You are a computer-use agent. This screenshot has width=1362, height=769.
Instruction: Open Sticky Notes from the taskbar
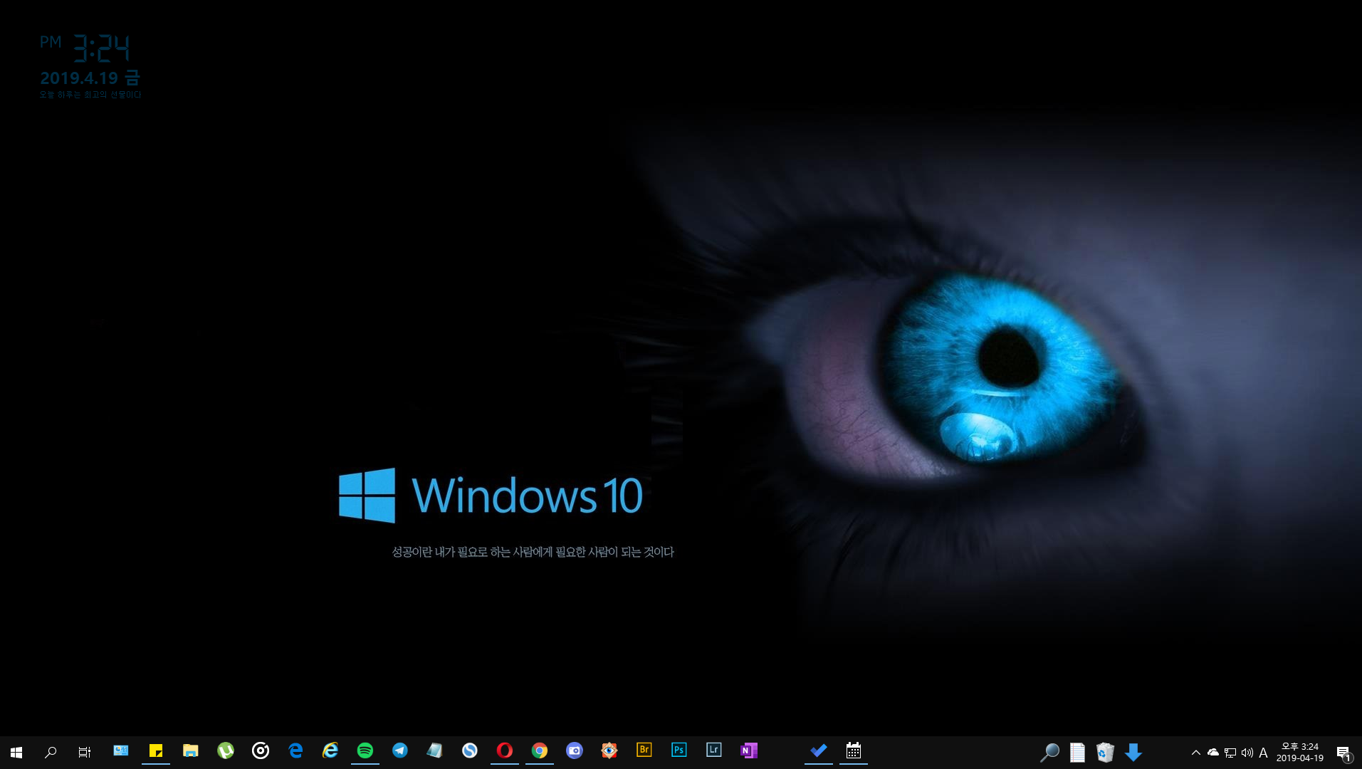(156, 750)
